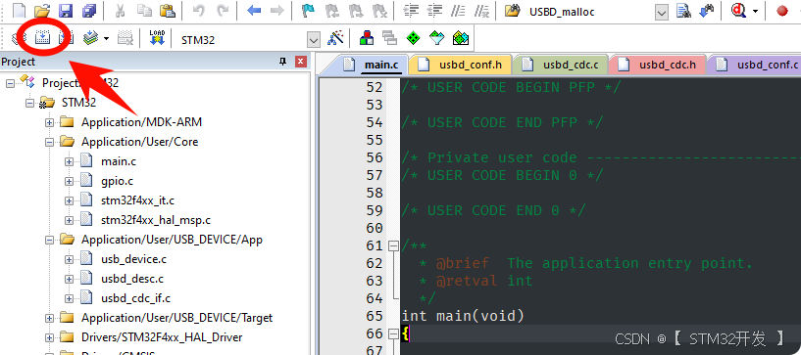Open Options for Target magic wand icon
Viewport: 801px width, 355px height.
pyautogui.click(x=335, y=38)
